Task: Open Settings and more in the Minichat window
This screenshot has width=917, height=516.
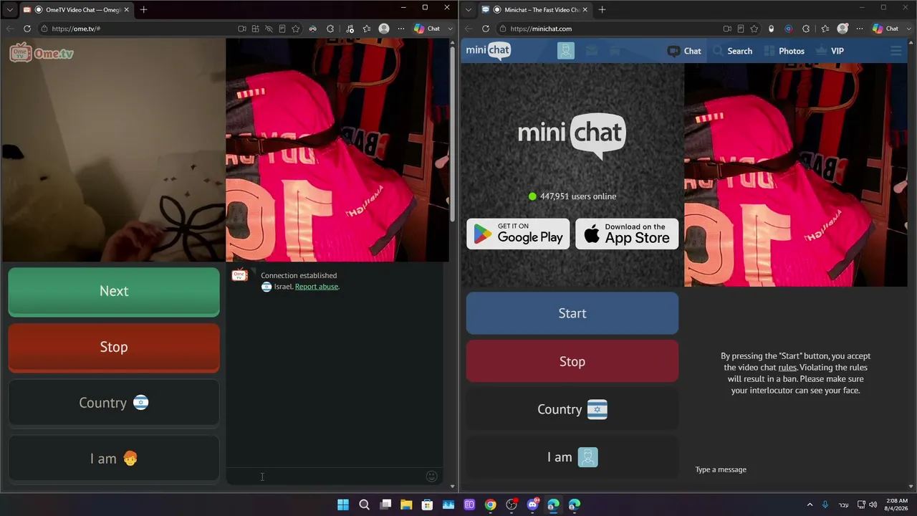Action: point(860,29)
